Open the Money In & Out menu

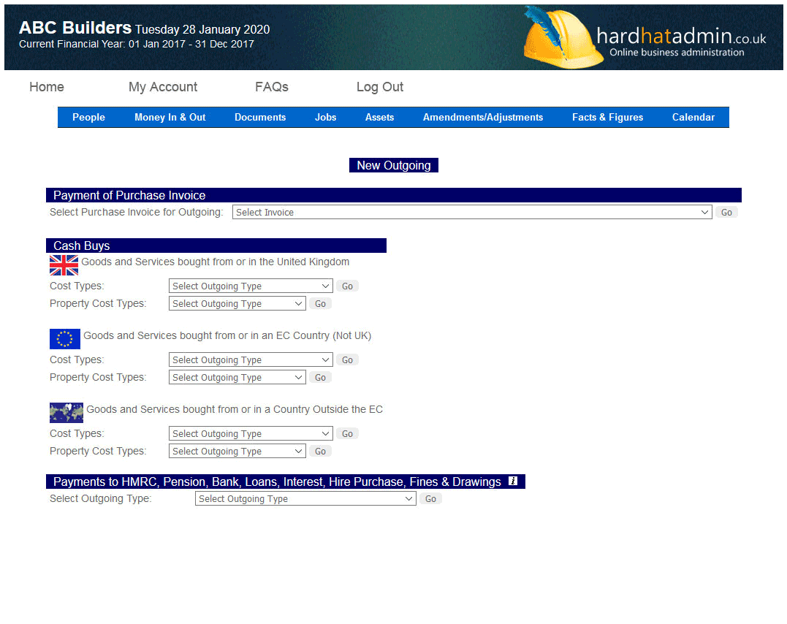tap(170, 118)
